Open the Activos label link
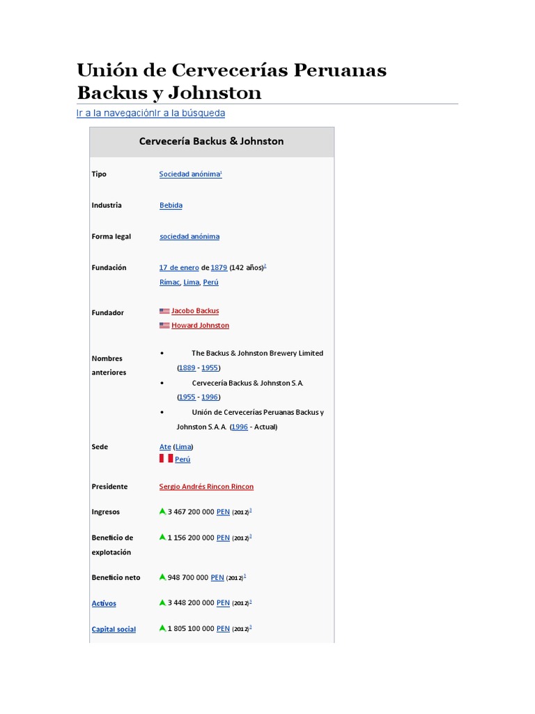The width and height of the screenshot is (535, 714). point(104,604)
